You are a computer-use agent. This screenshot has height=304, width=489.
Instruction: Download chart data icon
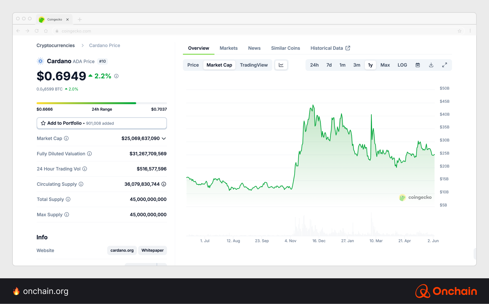[x=431, y=65]
